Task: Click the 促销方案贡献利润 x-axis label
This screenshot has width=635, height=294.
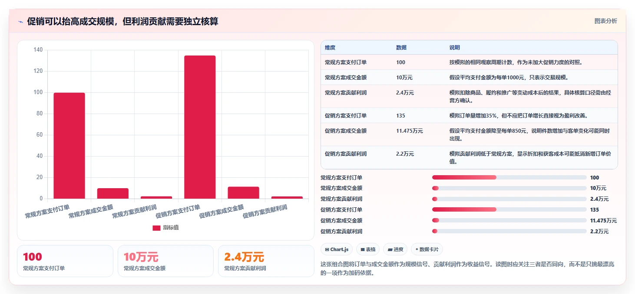Action: coord(265,211)
